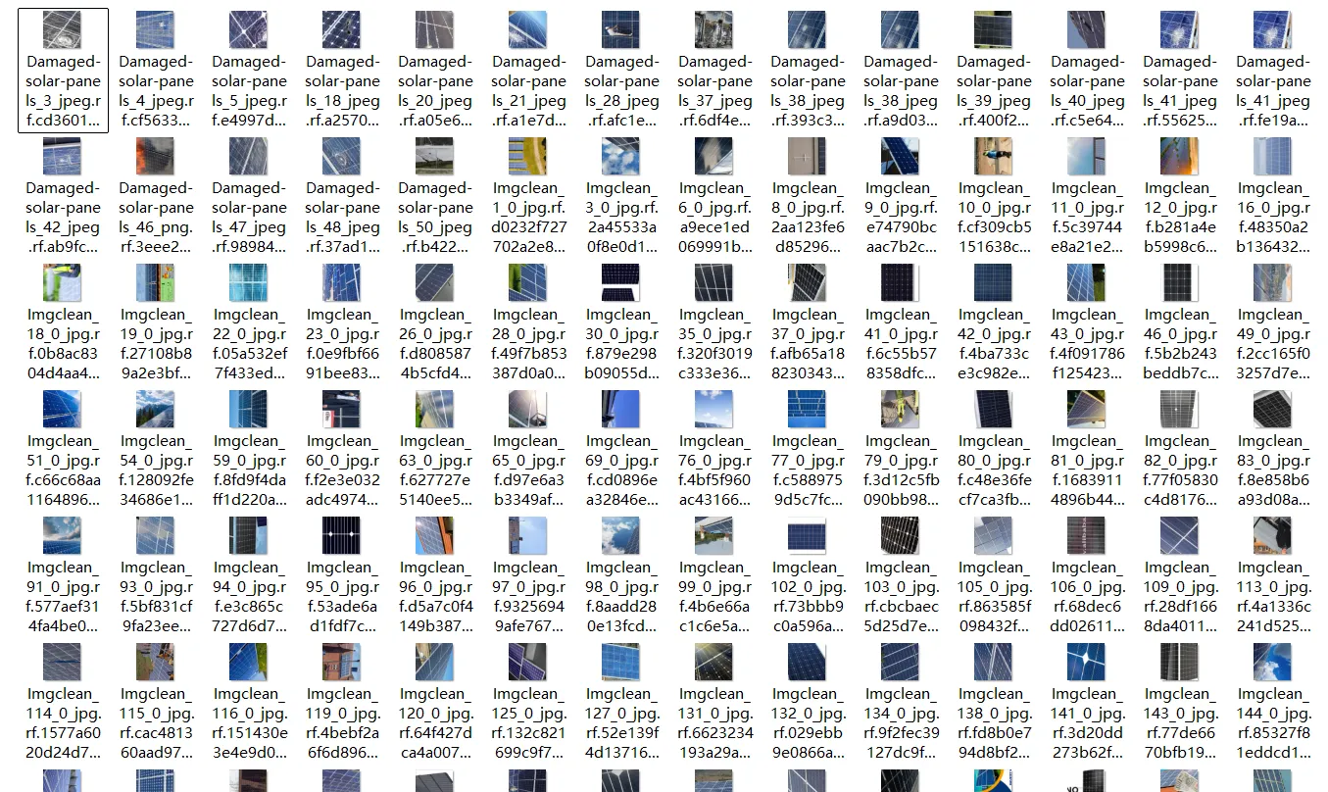
Task: Select the Imgclean_11_0_jpg thumbnail
Action: tap(1087, 157)
